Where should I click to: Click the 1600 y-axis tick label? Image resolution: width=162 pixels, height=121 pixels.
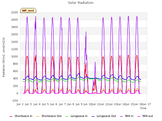coord(15,35)
